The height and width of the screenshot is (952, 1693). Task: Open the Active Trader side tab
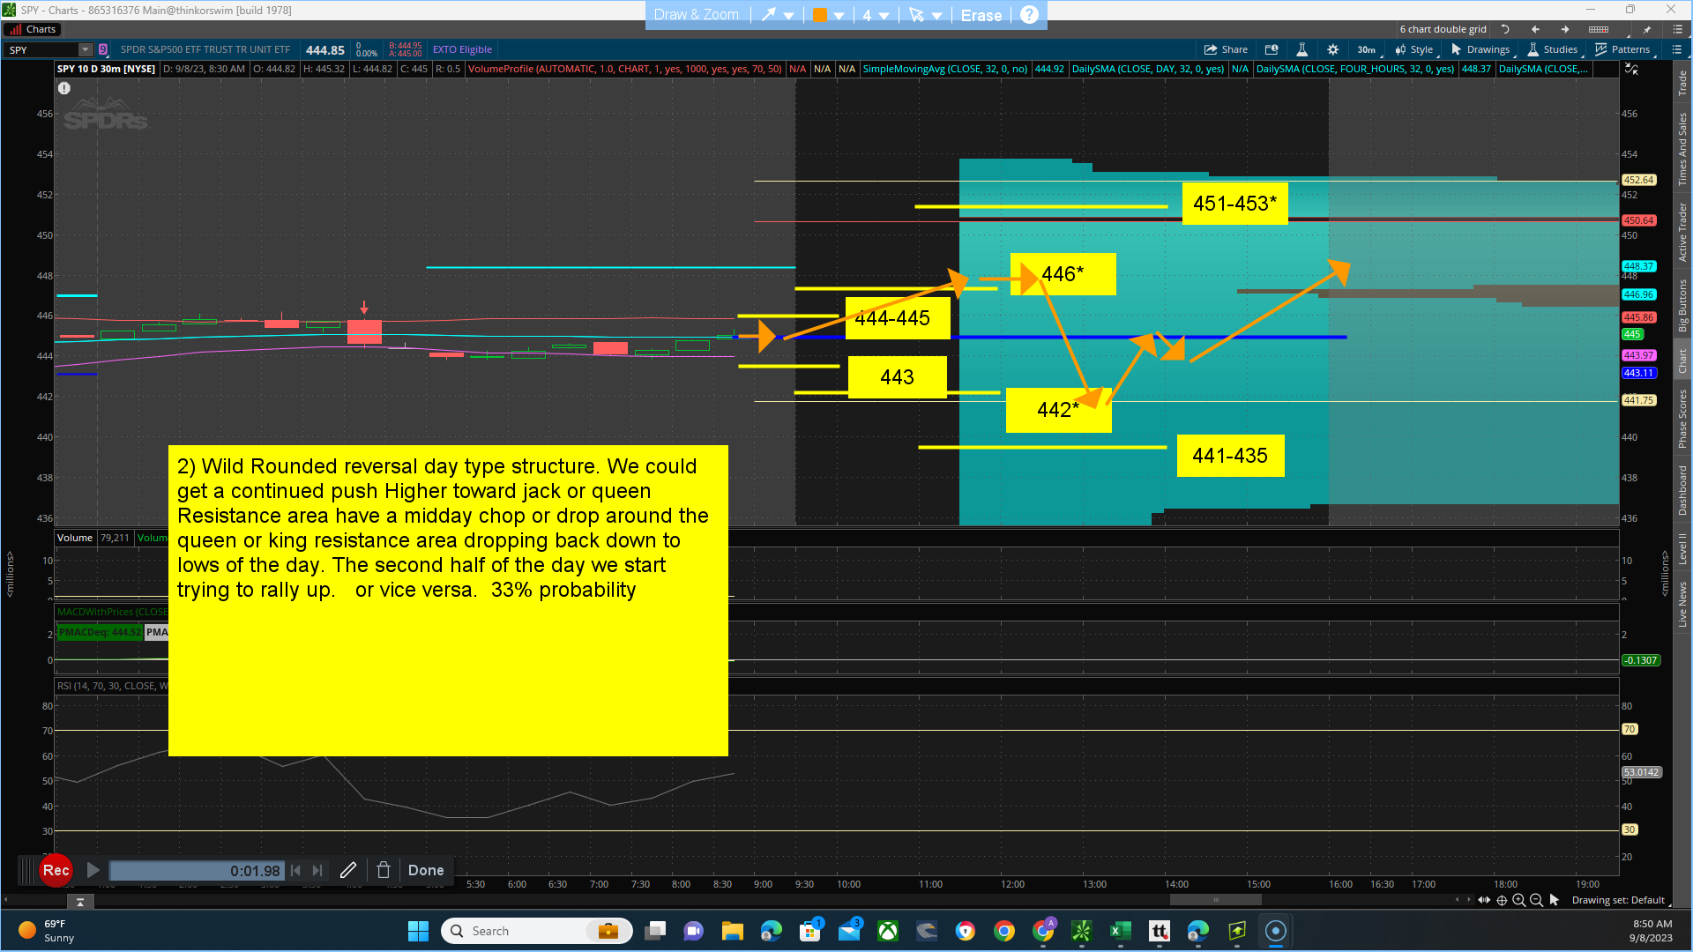click(1682, 231)
